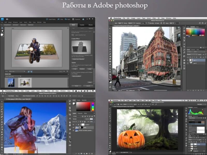
Task: Click delete layer trash icon in mountains window
Action: (92, 154)
